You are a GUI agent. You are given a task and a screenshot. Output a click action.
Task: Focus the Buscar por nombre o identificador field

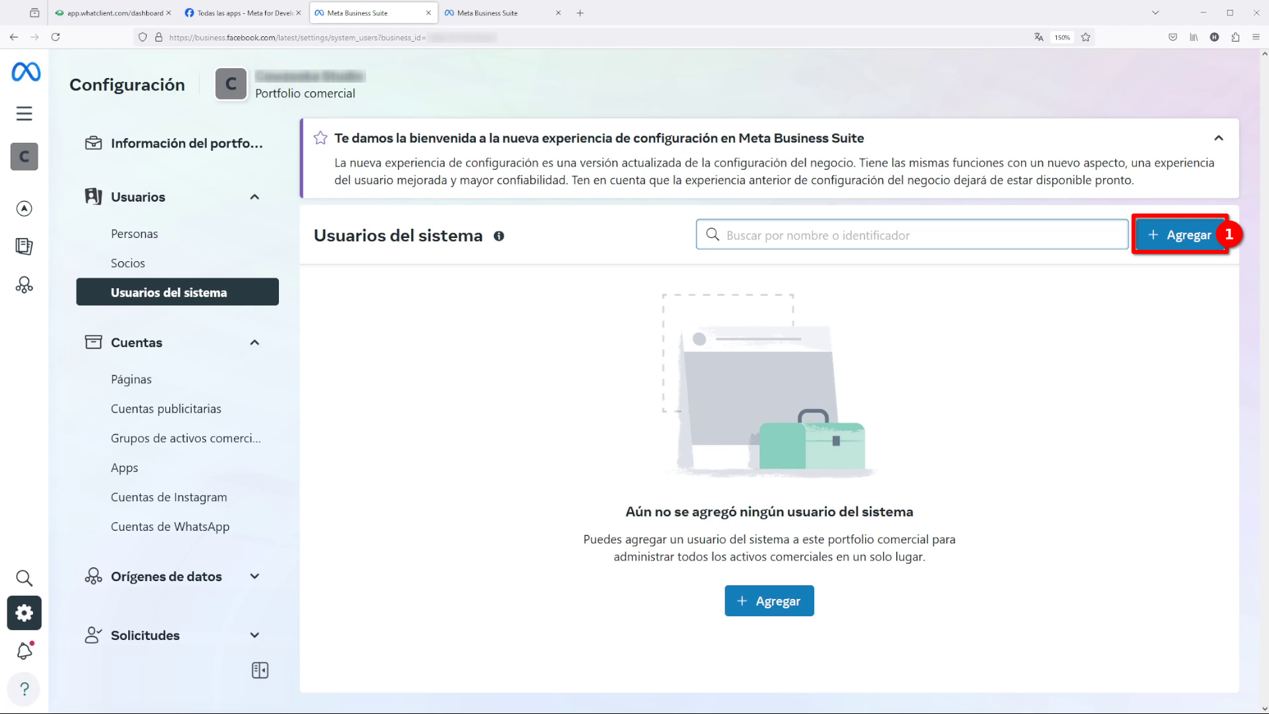pyautogui.click(x=911, y=235)
